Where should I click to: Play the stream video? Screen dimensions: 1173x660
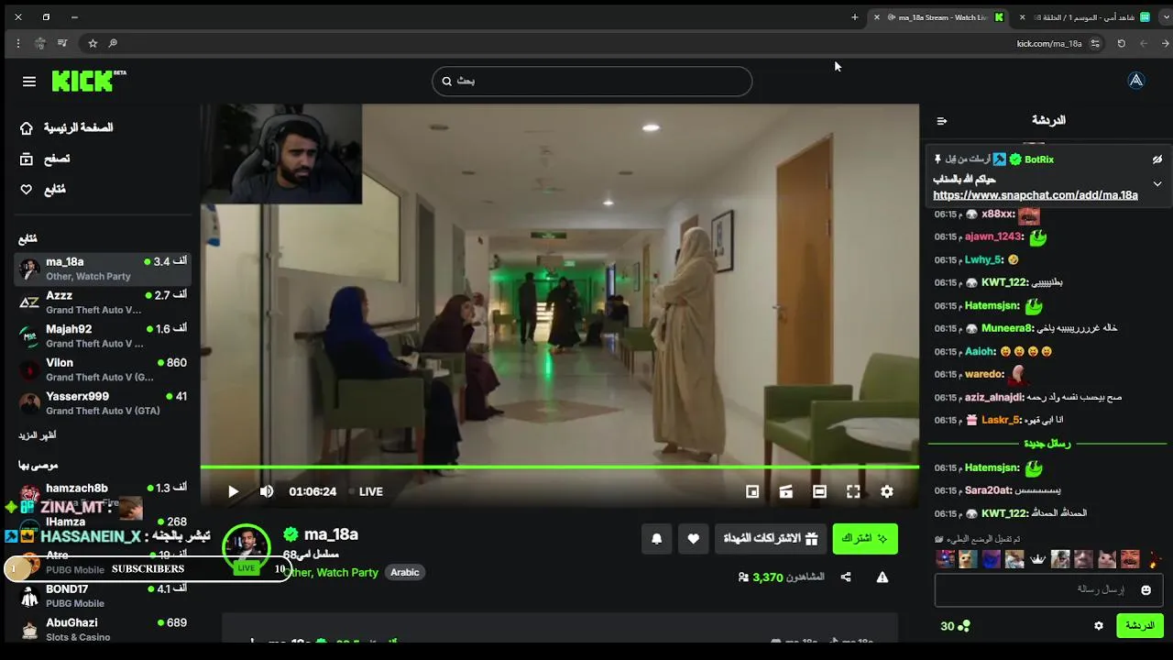tap(233, 491)
